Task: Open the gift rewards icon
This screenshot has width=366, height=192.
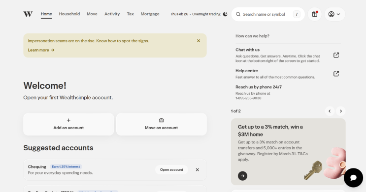Action: point(315,14)
